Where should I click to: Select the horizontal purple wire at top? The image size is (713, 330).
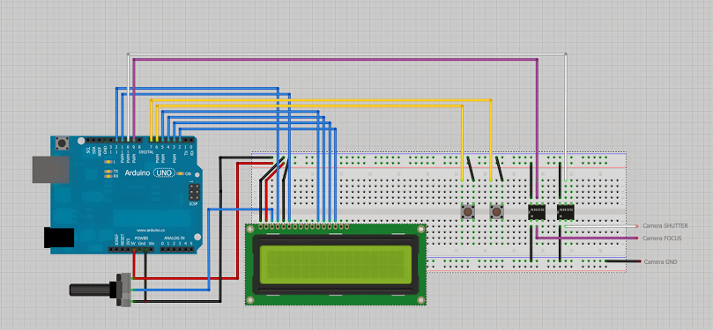point(336,59)
